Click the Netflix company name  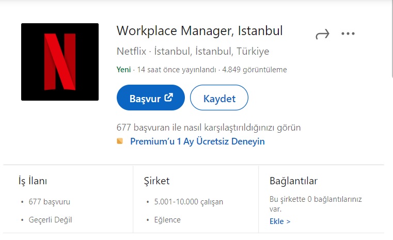[131, 52]
